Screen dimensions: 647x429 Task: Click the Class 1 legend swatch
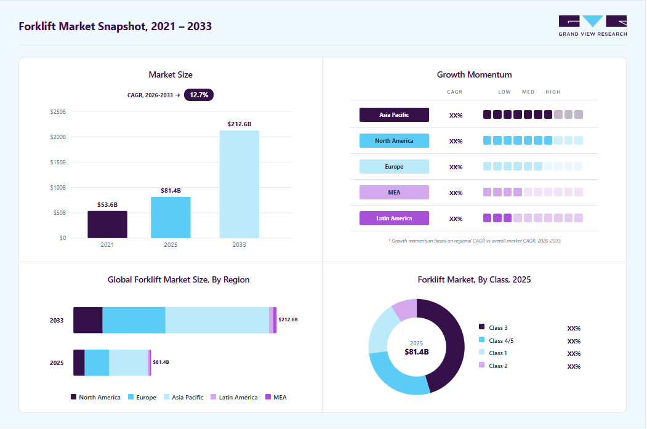(x=481, y=352)
